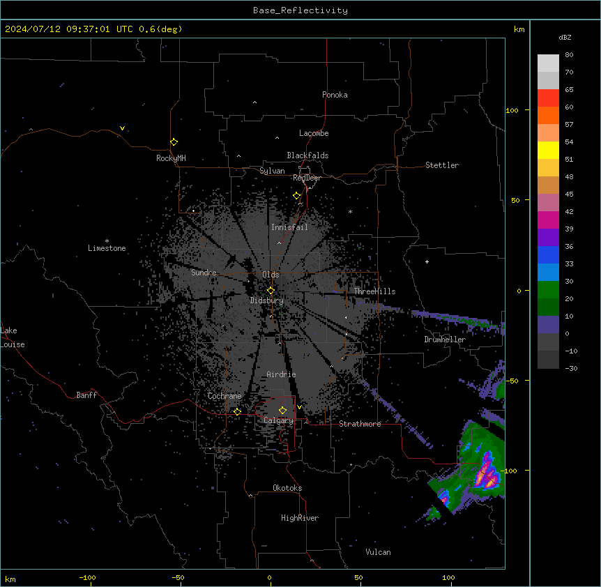Click the Strathmore city label
The width and height of the screenshot is (601, 587).
pos(360,424)
